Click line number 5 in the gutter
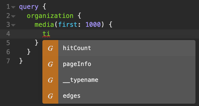Viewport: 199px width, 106px height. (x=8, y=43)
